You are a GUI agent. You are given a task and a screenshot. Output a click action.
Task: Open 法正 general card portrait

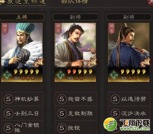coord(129,52)
